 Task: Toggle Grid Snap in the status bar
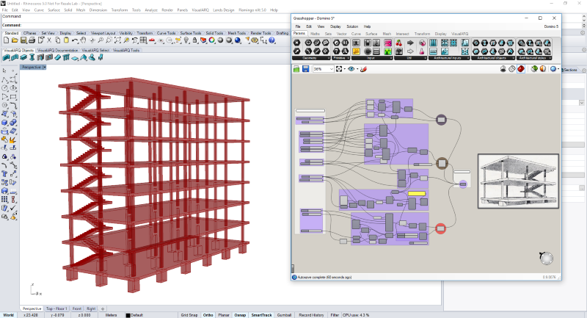pos(189,315)
